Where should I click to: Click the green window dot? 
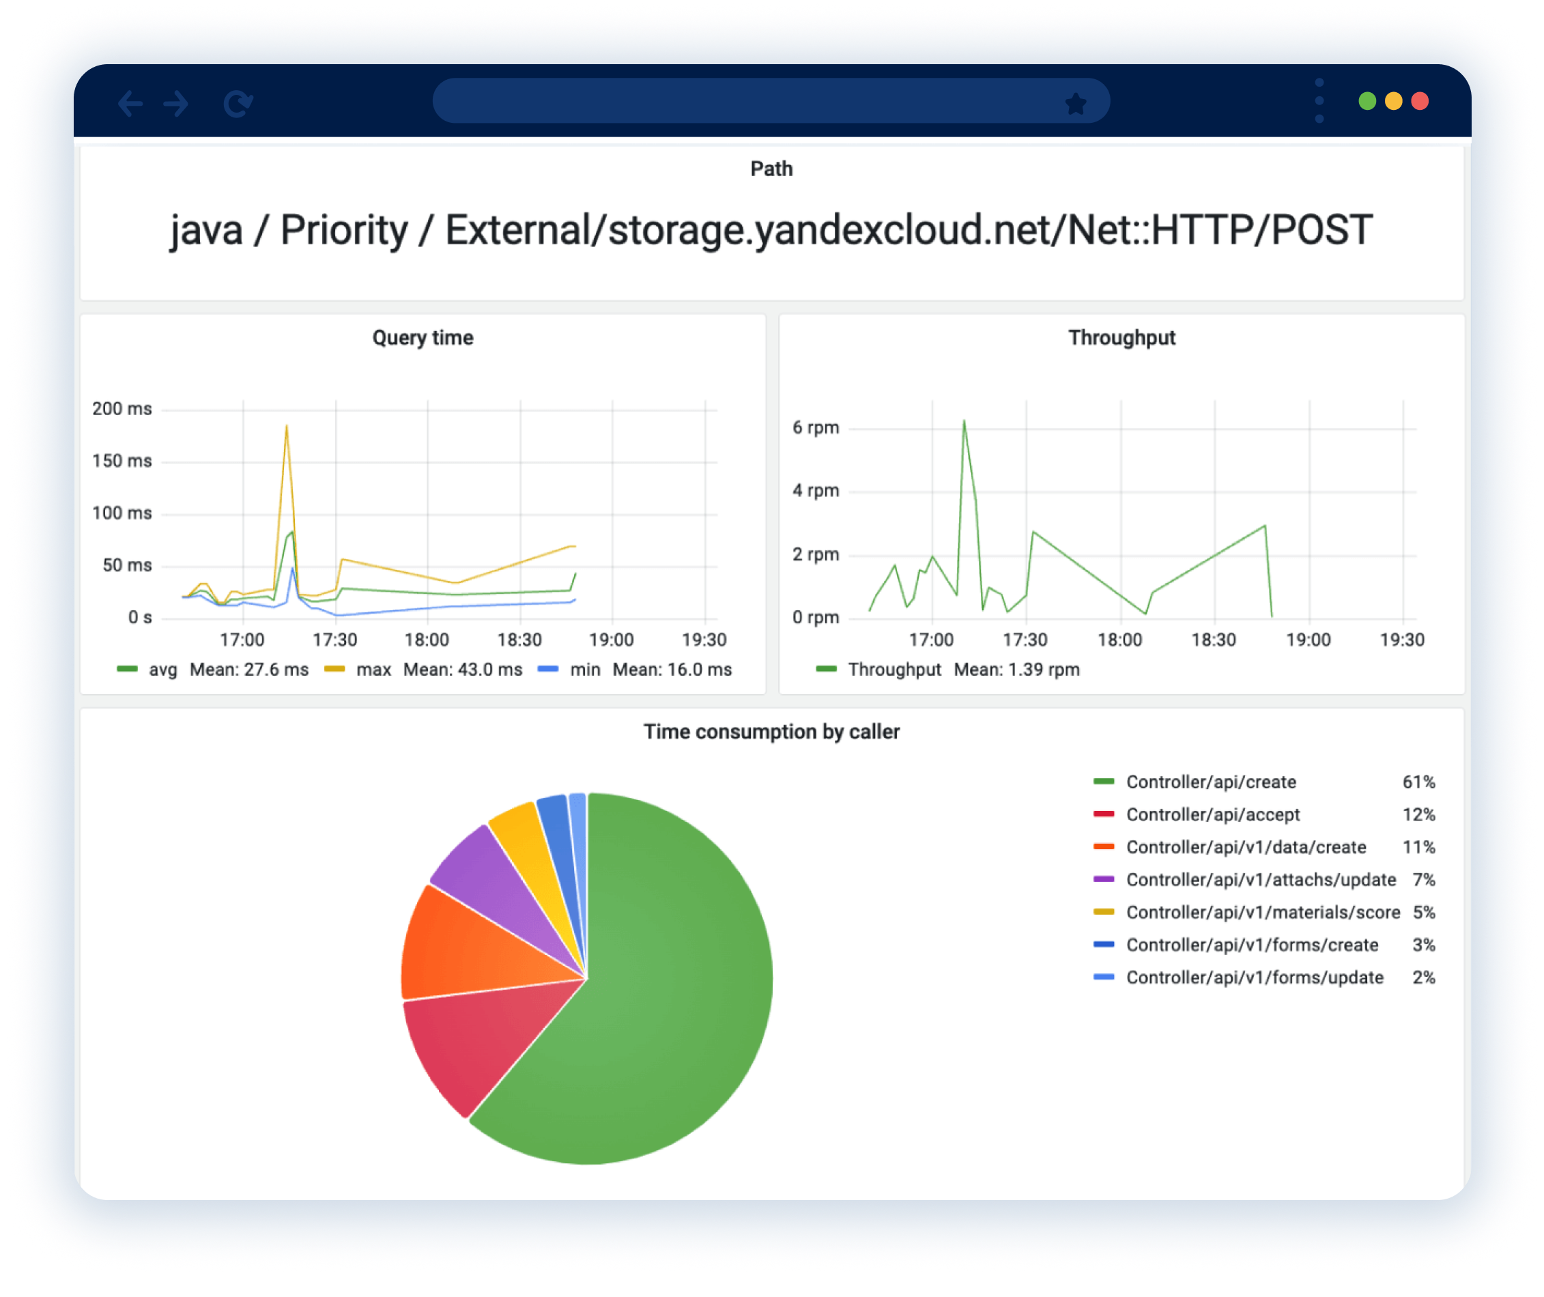click(1367, 101)
